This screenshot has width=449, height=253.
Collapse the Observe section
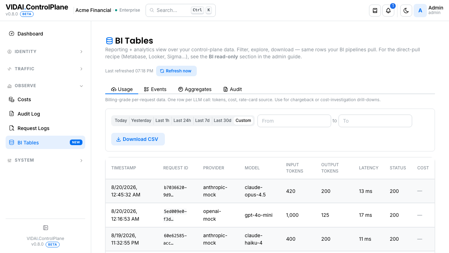point(45,86)
